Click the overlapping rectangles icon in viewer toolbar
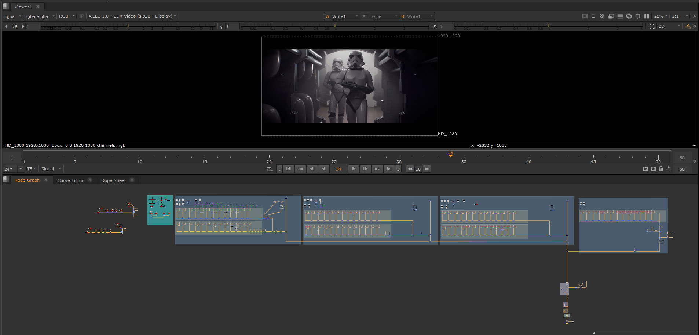 (611, 16)
